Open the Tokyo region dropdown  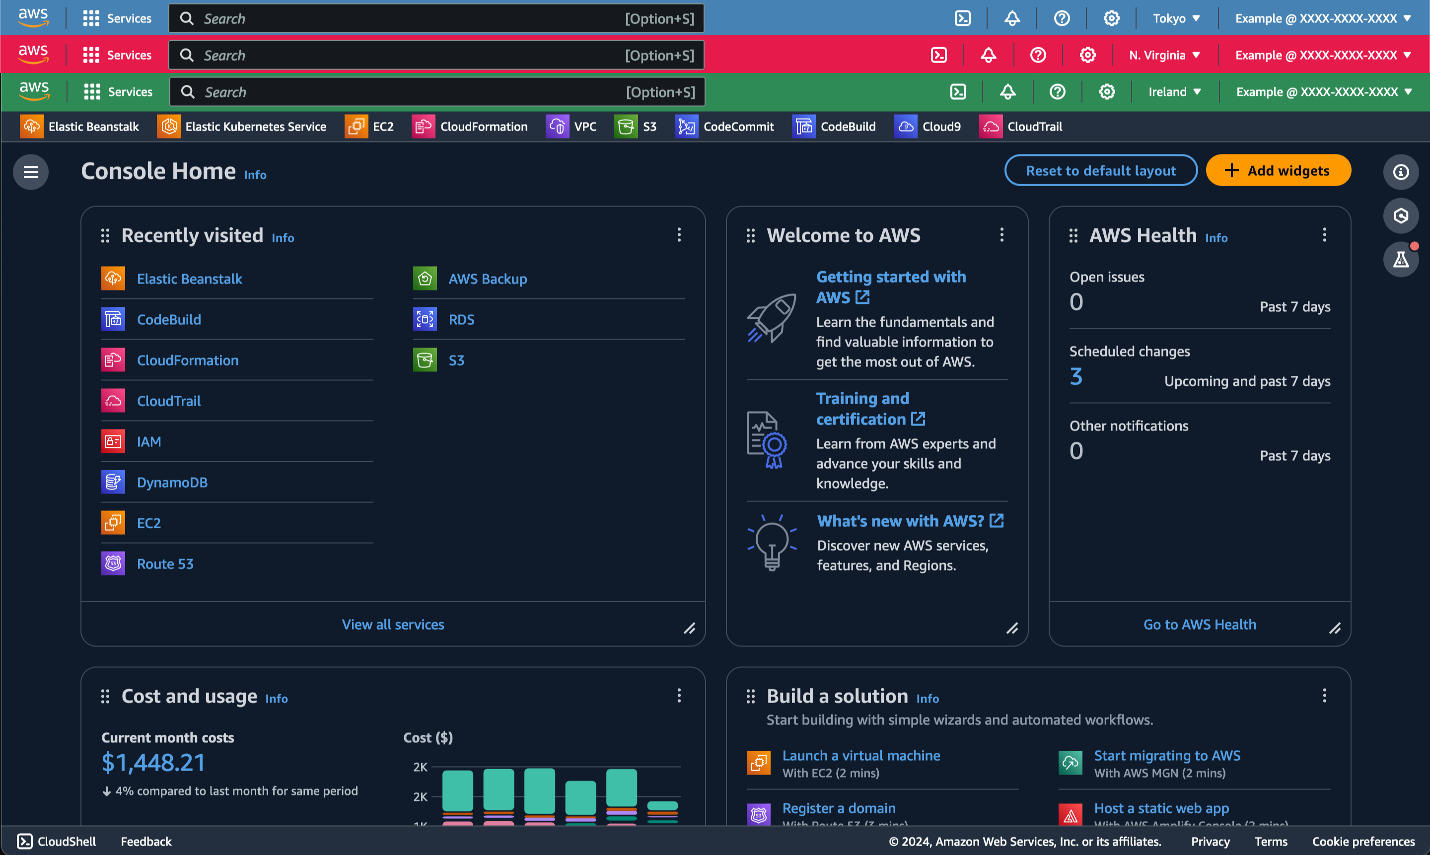pos(1175,18)
